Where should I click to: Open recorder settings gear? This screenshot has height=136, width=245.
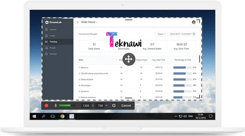(x=114, y=106)
